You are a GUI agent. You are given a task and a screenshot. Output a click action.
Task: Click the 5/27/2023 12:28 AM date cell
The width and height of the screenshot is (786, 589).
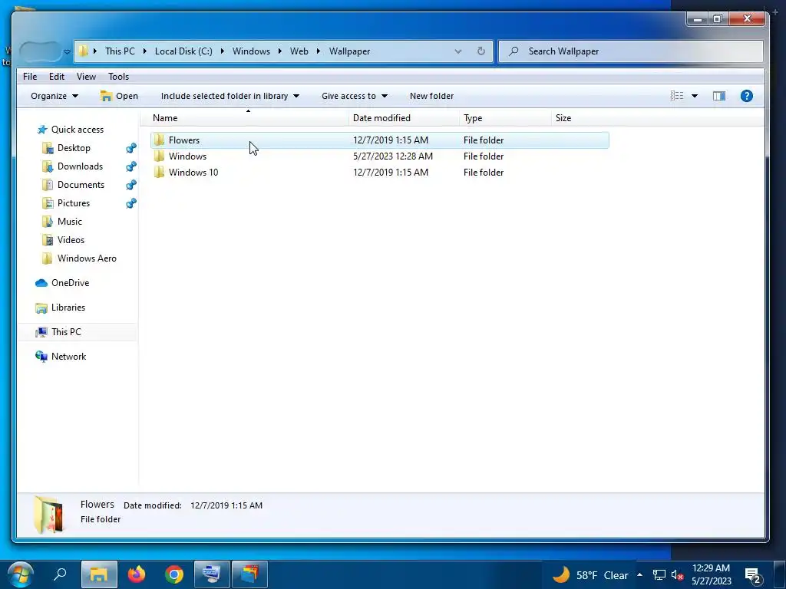point(392,156)
